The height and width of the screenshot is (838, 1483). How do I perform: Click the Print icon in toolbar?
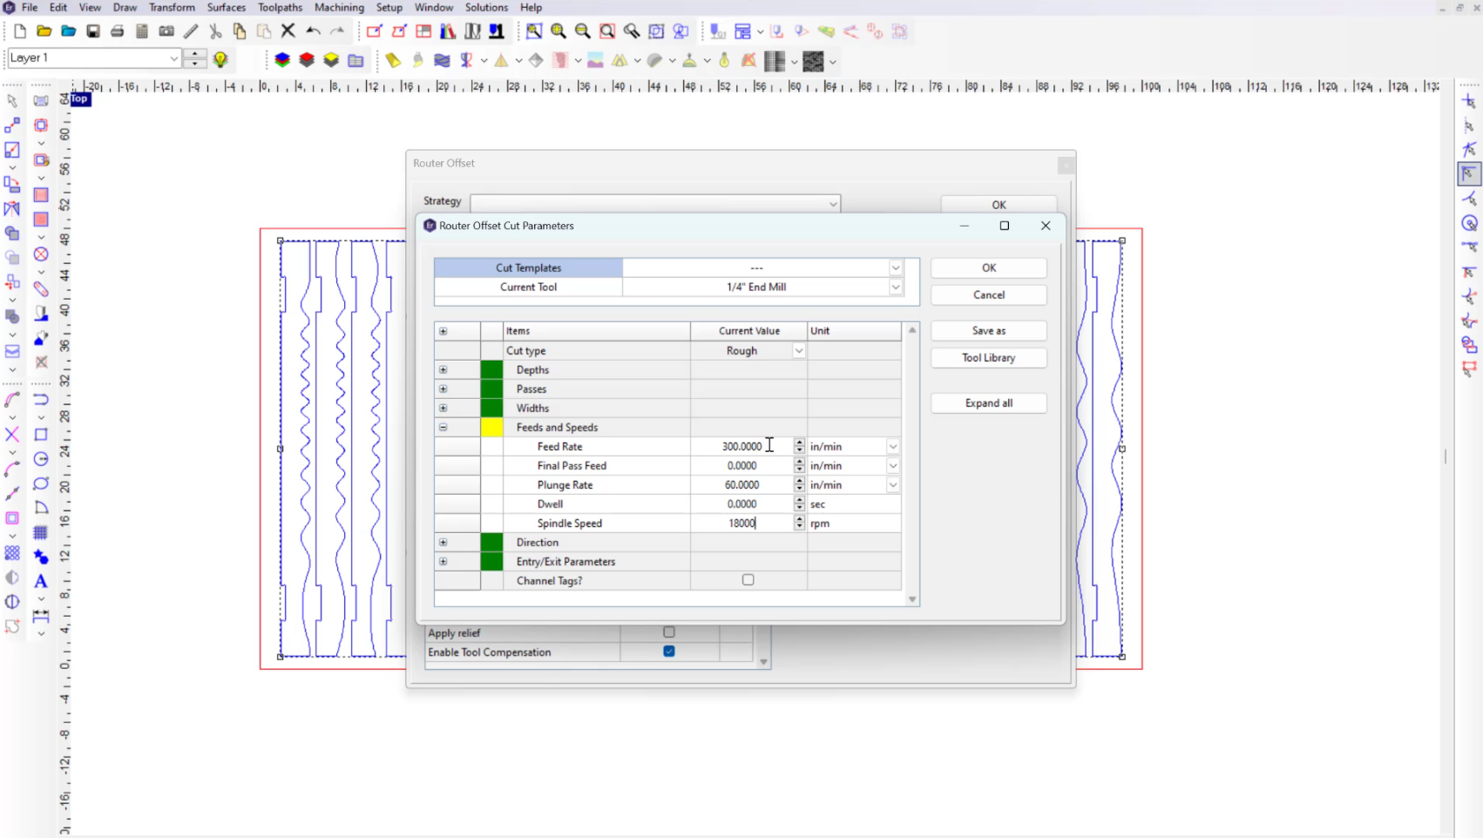(118, 31)
